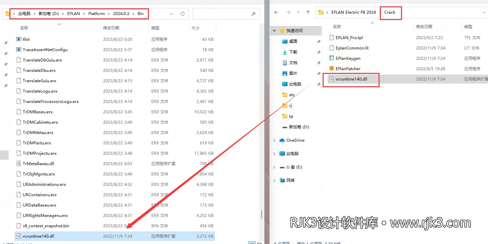Sort Crack files by 修改日期 column
Screen dimensions: 488x244
pos(424,26)
